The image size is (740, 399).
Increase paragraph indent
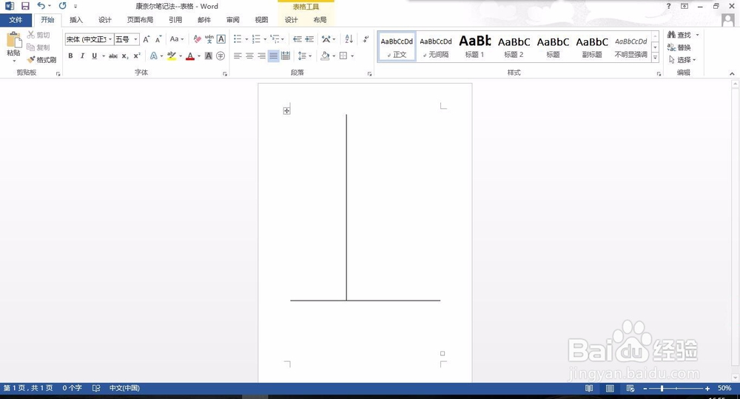click(309, 39)
